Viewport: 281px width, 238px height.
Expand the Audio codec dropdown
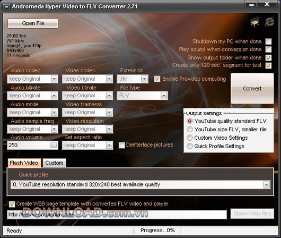pos(54,79)
